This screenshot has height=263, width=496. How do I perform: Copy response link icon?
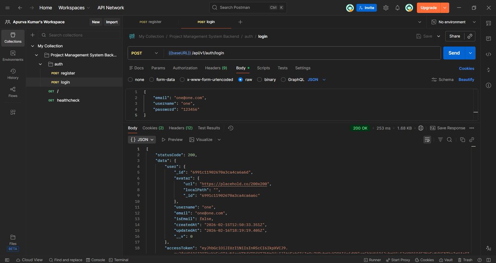[x=472, y=140]
